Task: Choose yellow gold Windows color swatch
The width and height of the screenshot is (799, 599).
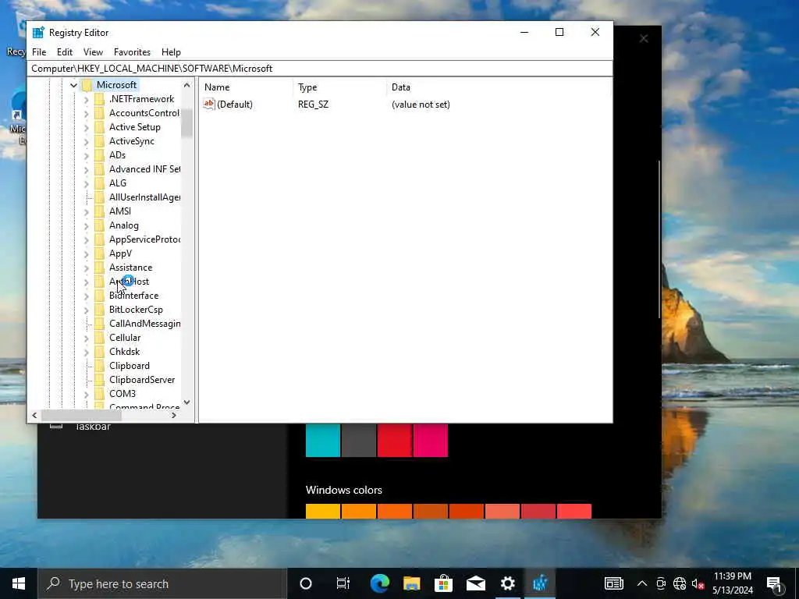Action: point(323,512)
